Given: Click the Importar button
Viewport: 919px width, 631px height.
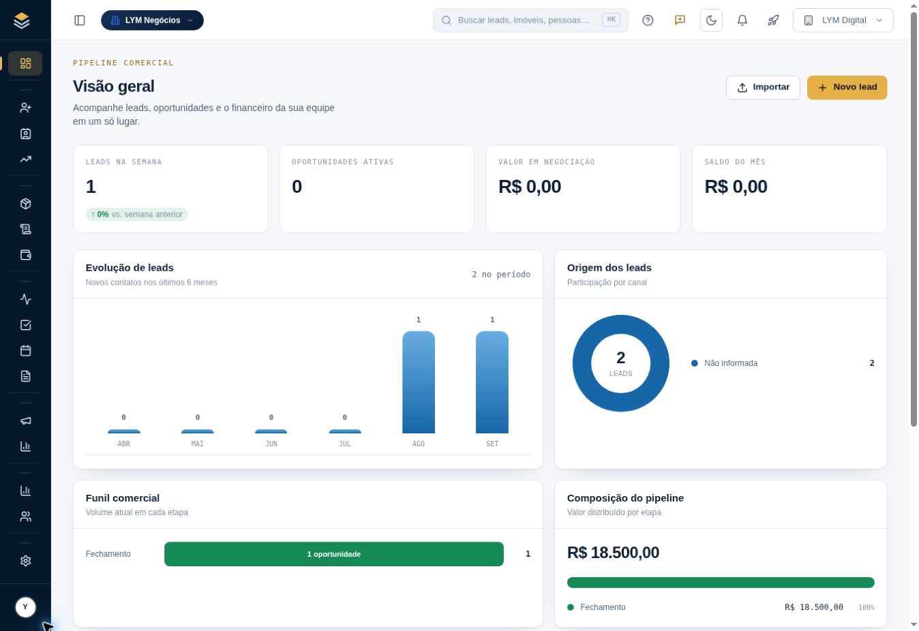Looking at the screenshot, I should click(x=763, y=87).
